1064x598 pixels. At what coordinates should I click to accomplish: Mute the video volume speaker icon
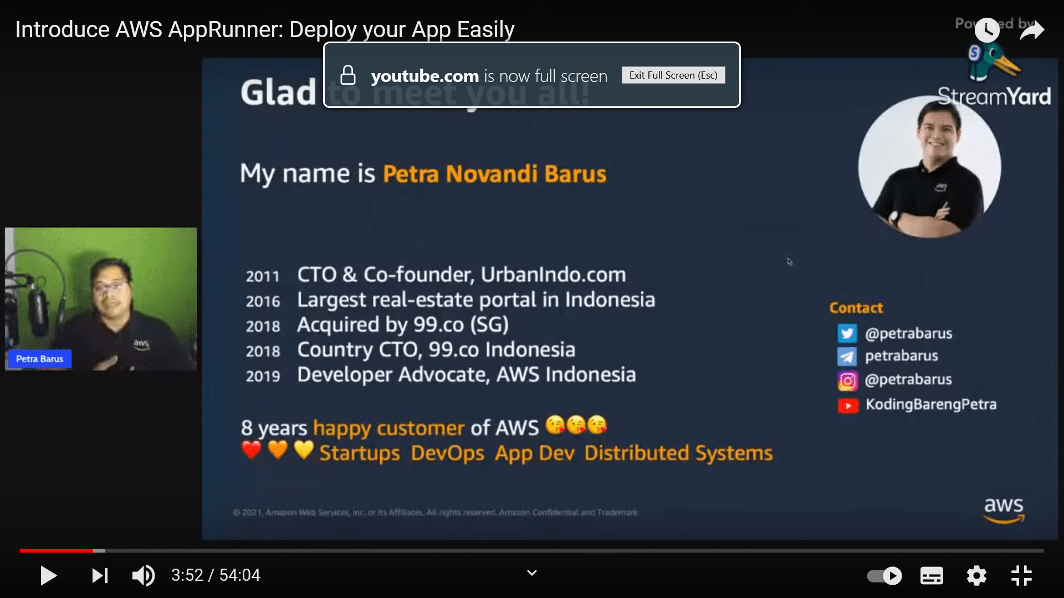[x=144, y=576]
